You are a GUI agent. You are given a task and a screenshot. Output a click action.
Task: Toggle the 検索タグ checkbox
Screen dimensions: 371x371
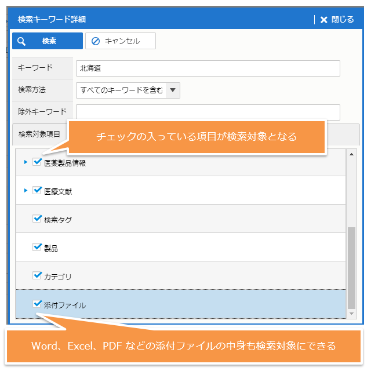[x=38, y=219]
